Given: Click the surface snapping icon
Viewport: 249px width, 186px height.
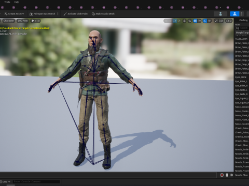Looking at the screenshot, I should [190, 21].
